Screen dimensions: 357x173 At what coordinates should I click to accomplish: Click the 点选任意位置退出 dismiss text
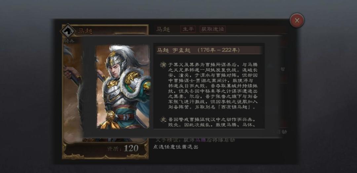tap(176, 147)
